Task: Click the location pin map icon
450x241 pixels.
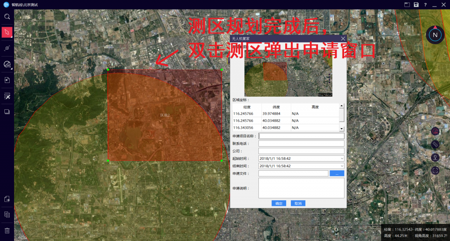Action: pos(435,157)
